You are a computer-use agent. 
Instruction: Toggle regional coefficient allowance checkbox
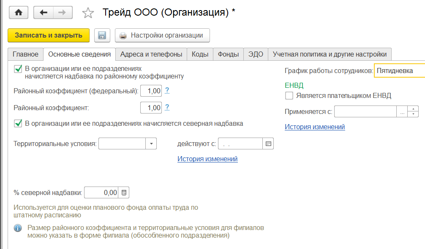(x=18, y=68)
